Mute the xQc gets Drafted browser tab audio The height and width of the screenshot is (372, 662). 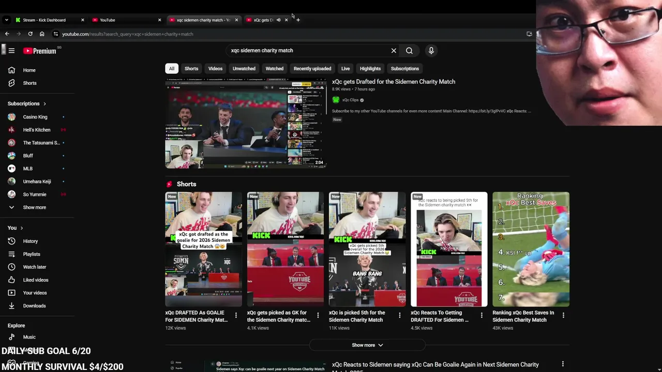click(278, 20)
